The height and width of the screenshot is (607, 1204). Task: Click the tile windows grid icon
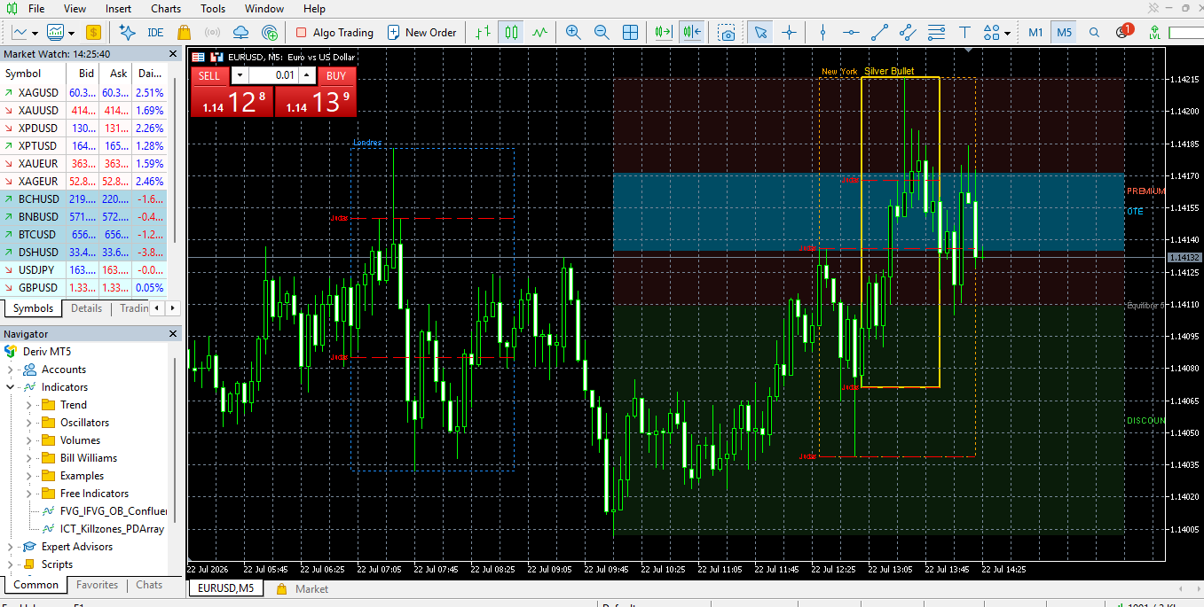[630, 33]
